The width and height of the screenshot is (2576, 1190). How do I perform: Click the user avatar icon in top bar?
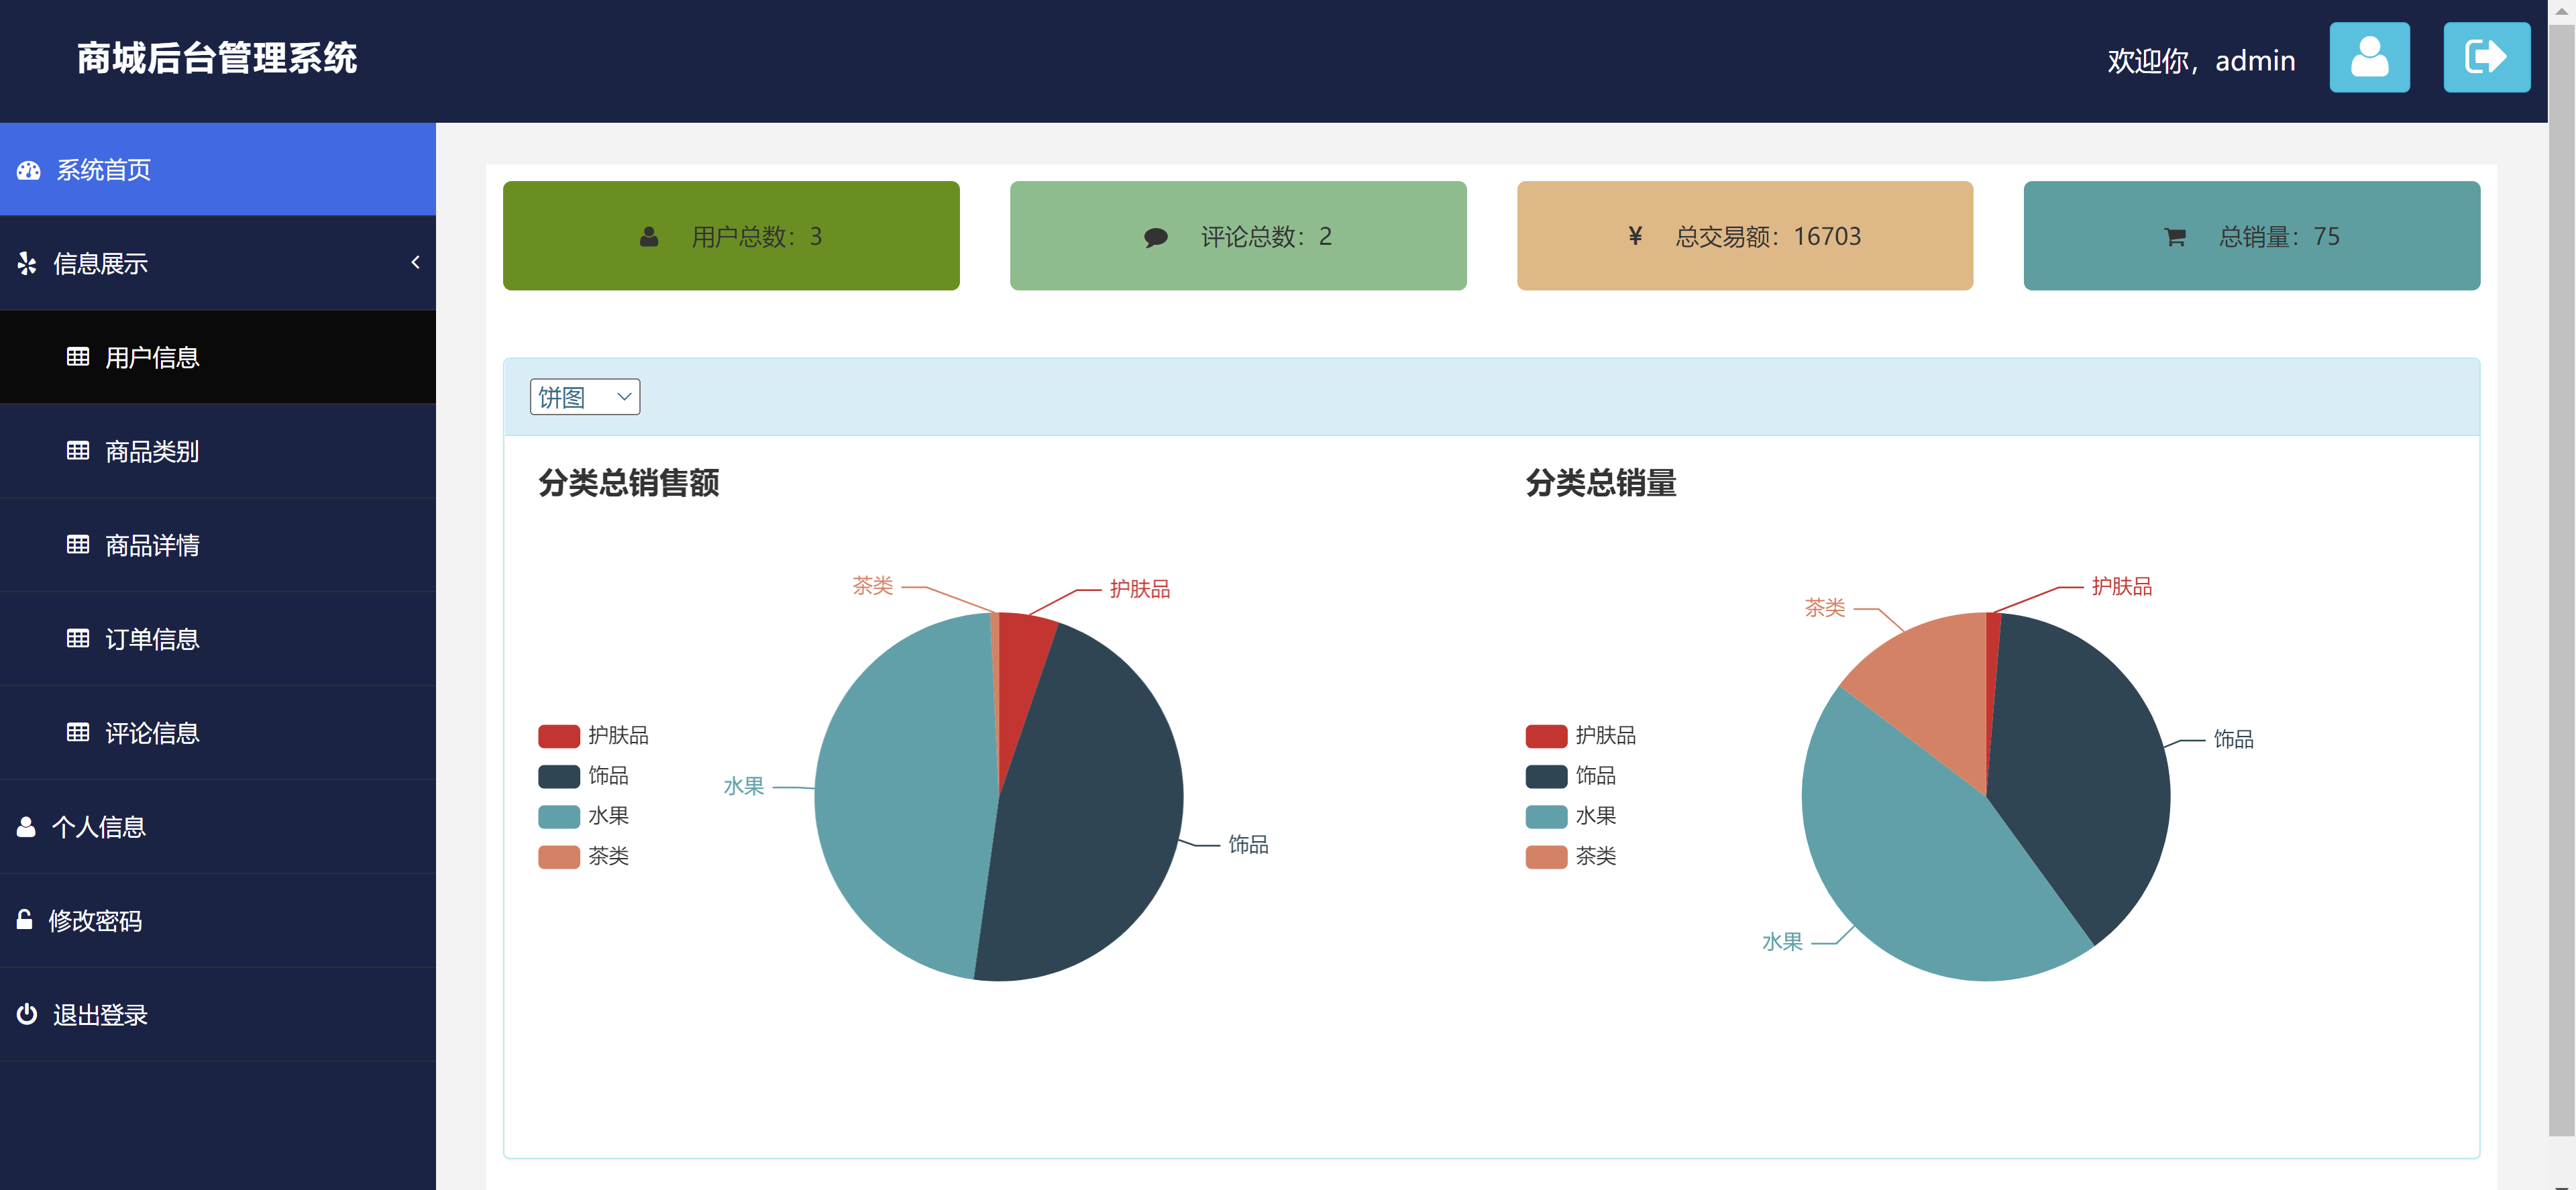pos(2369,57)
